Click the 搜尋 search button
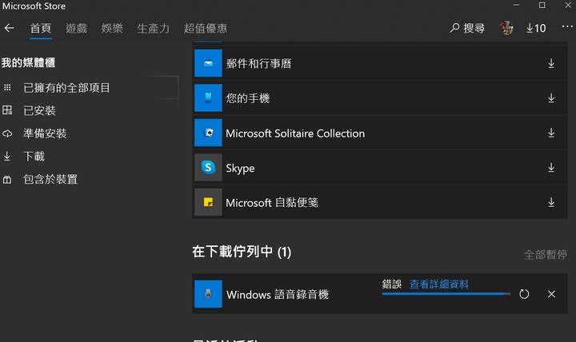This screenshot has width=576, height=342. click(x=467, y=28)
